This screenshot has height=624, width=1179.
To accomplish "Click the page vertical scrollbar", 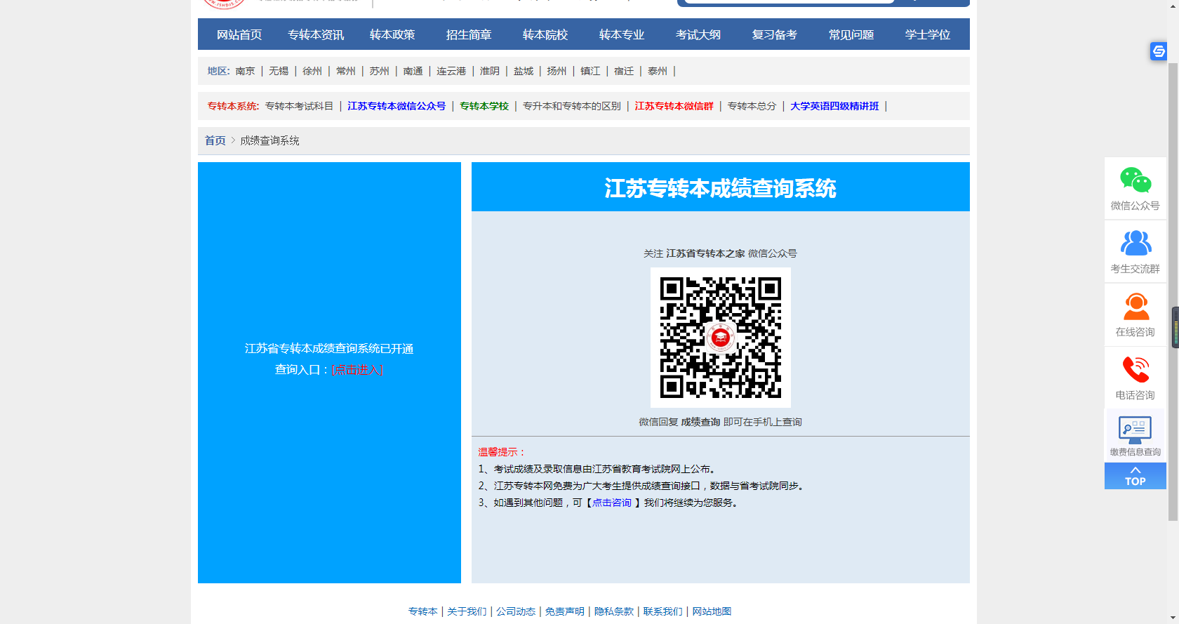I will pyautogui.click(x=1173, y=291).
